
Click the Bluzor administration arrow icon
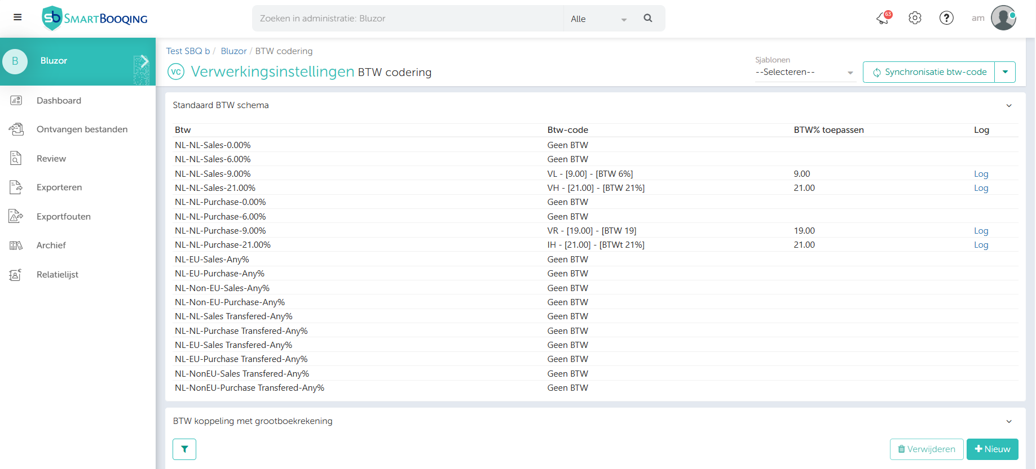point(143,61)
